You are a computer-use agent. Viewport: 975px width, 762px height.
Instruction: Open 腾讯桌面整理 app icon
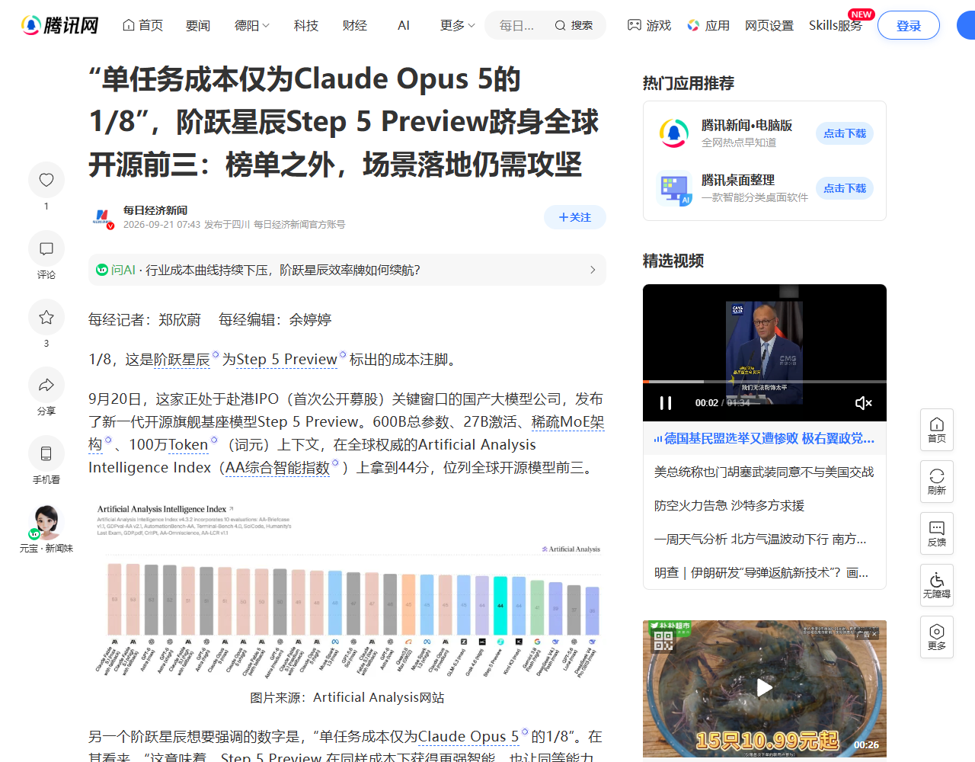[x=673, y=188]
